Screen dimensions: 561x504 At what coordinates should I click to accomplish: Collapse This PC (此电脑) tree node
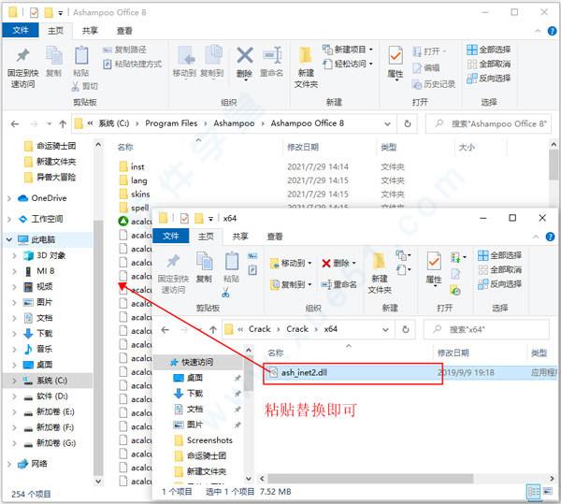coord(9,239)
